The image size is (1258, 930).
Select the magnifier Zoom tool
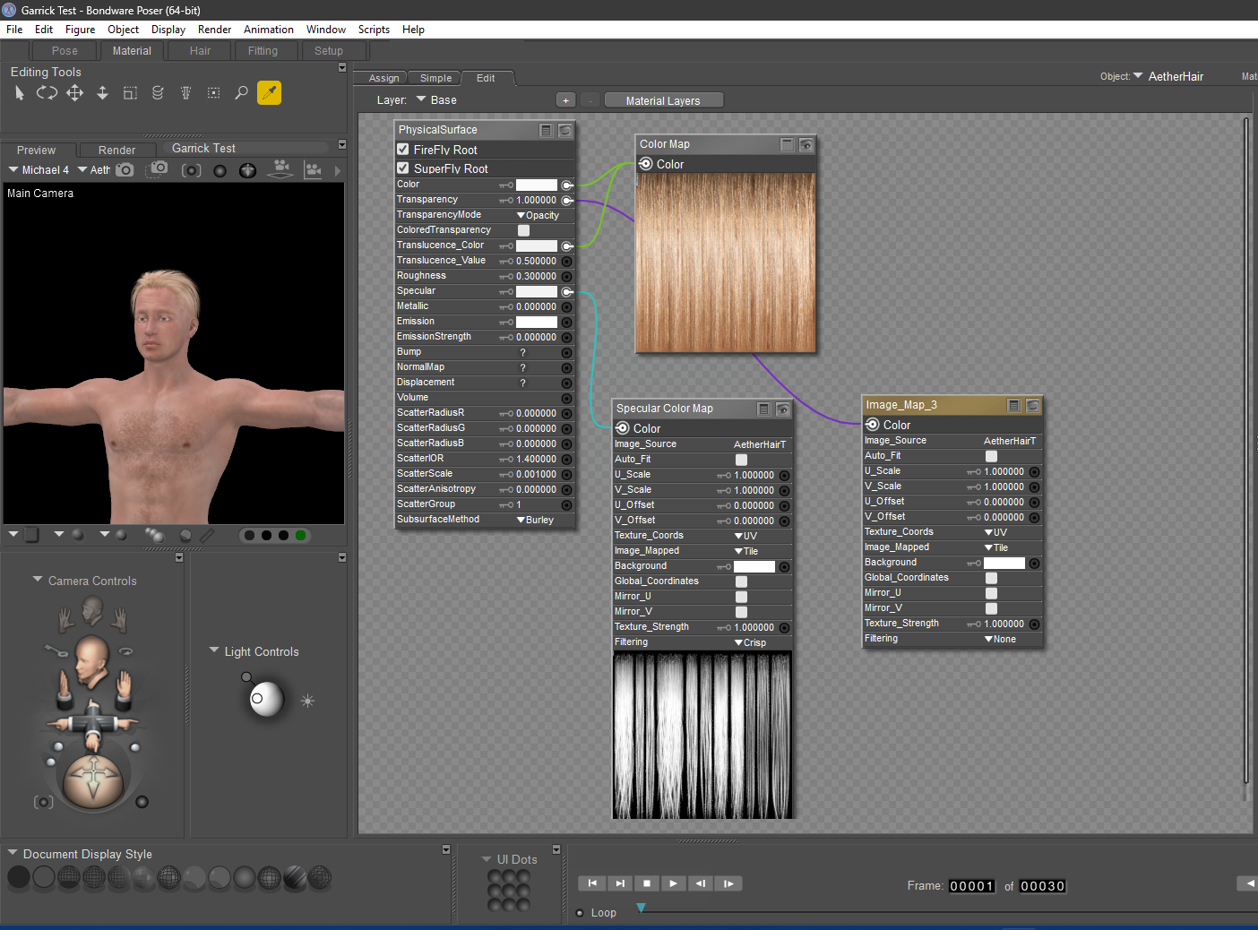(x=241, y=93)
